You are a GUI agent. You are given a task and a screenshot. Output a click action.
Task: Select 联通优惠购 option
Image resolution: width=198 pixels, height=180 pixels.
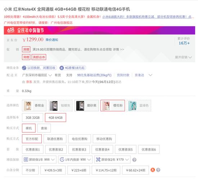point(55,139)
